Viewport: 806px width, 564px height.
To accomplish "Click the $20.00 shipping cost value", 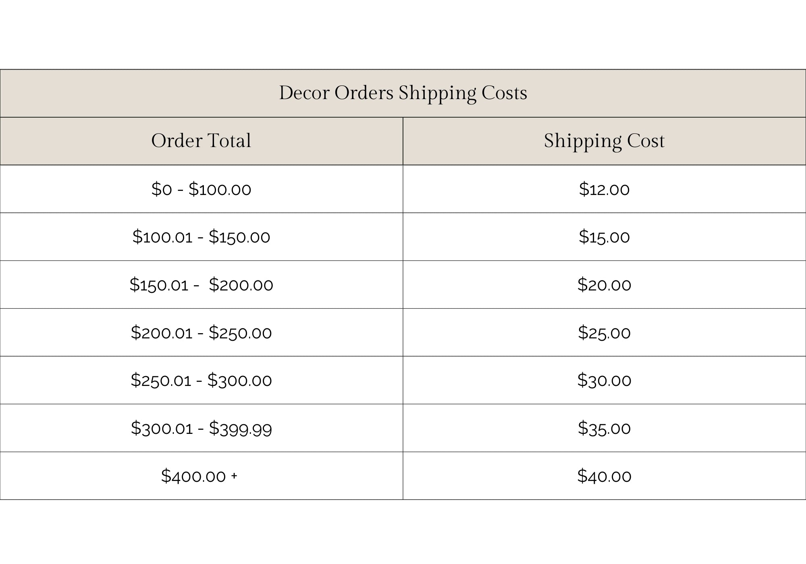I will pyautogui.click(x=604, y=285).
